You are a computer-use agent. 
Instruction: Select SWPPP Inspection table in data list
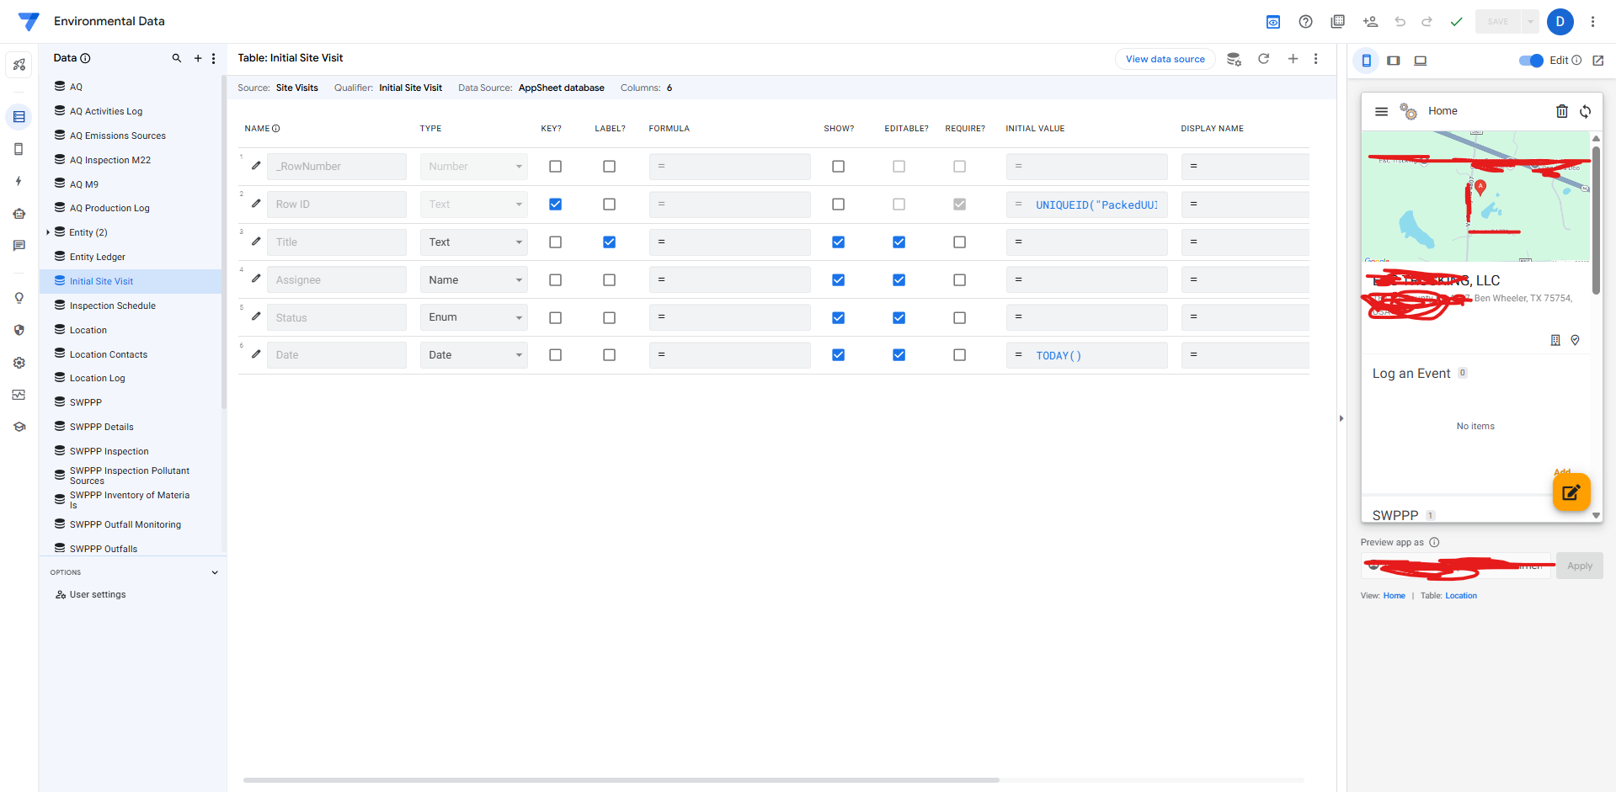109,451
